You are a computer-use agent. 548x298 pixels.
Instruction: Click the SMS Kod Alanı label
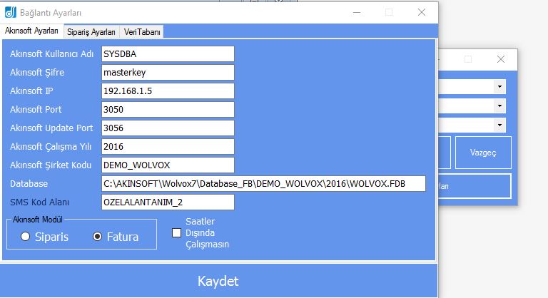(39, 202)
